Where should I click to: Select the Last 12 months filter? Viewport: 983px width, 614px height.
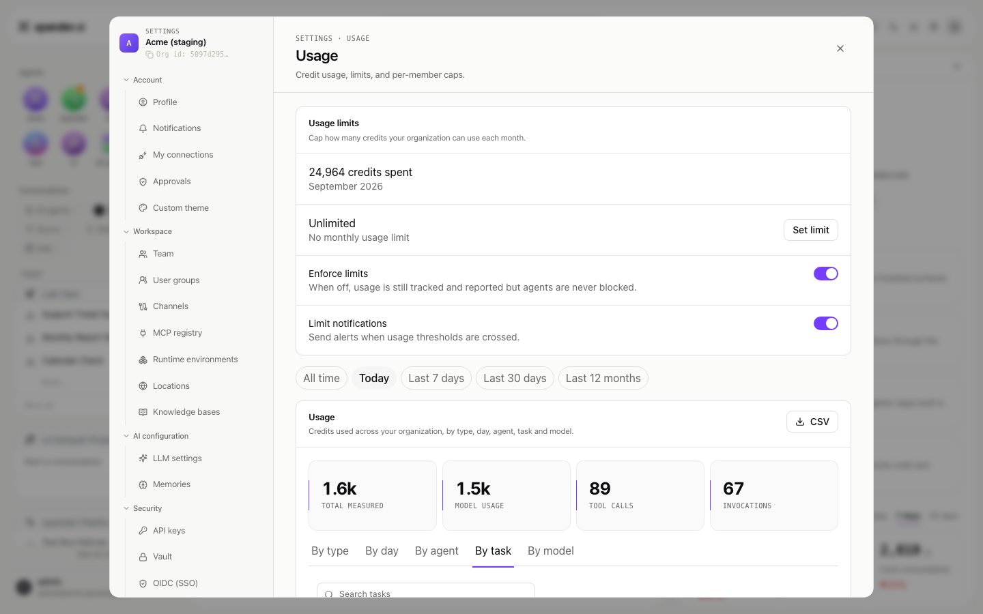603,378
